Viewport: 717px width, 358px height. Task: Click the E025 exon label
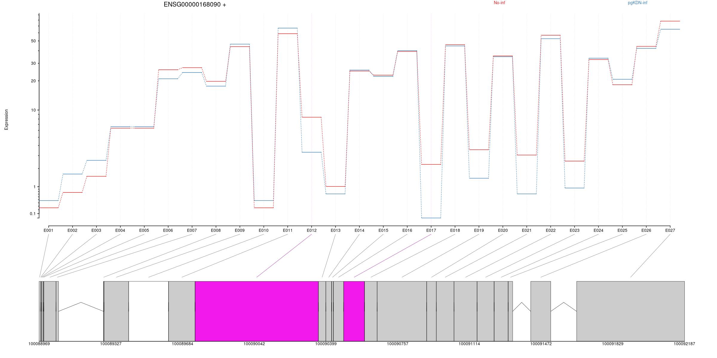tap(622, 230)
